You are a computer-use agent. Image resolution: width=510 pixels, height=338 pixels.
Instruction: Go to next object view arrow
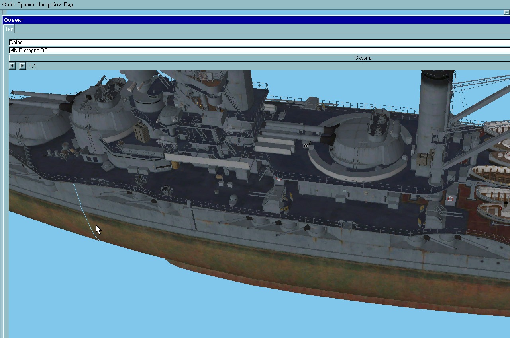(23, 66)
